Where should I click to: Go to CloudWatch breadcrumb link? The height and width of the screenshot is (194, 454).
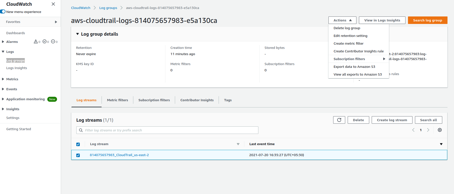coord(81,8)
